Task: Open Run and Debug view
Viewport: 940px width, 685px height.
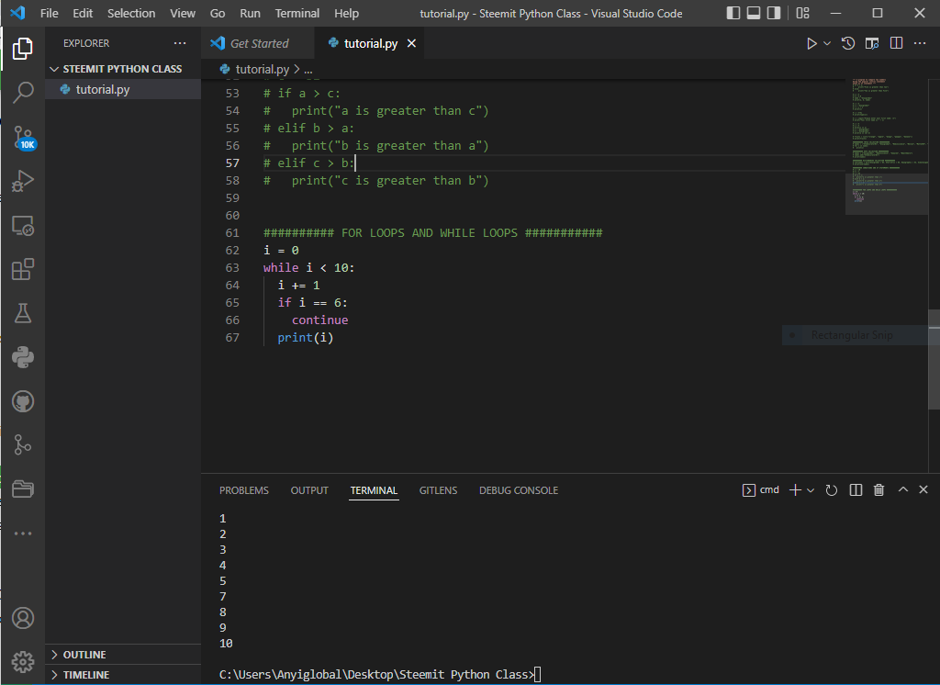Action: (x=22, y=182)
